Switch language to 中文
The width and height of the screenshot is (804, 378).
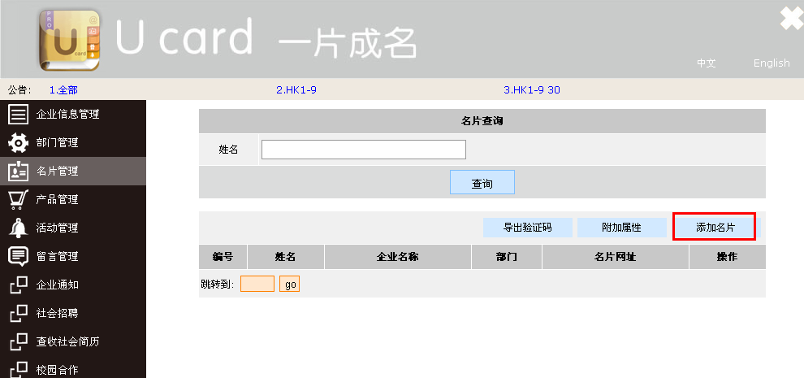(706, 63)
